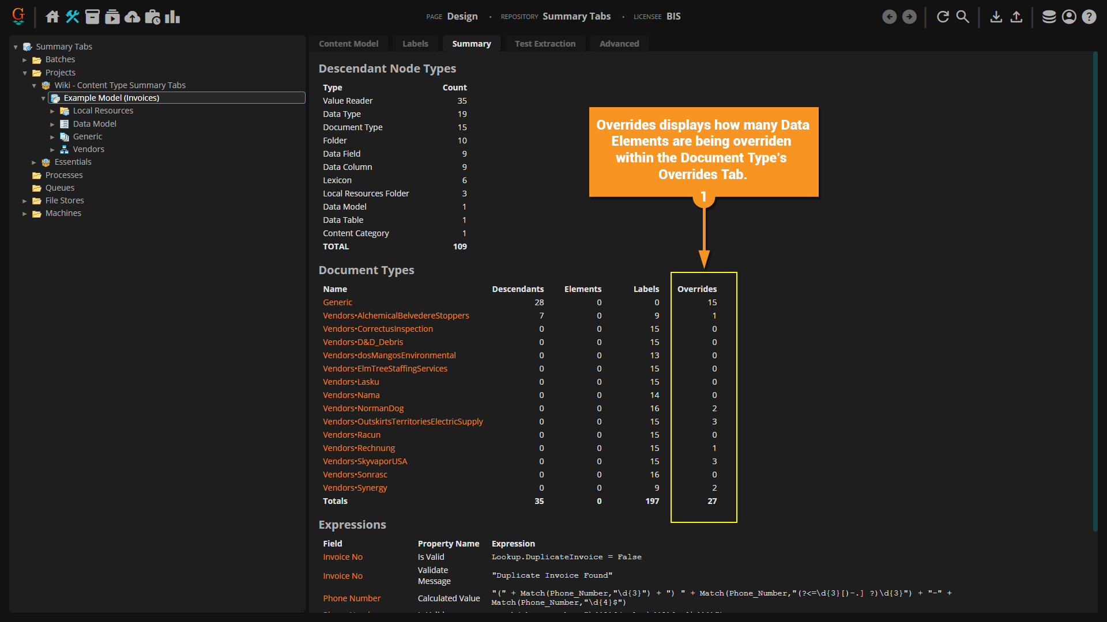Collapse the Projects folder

pyautogui.click(x=25, y=73)
